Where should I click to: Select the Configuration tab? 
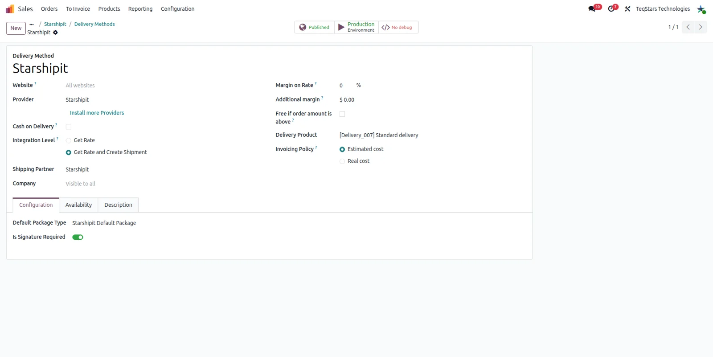tap(36, 205)
